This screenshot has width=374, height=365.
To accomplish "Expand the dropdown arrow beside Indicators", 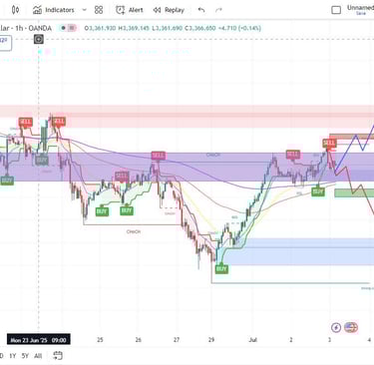I will (84, 10).
